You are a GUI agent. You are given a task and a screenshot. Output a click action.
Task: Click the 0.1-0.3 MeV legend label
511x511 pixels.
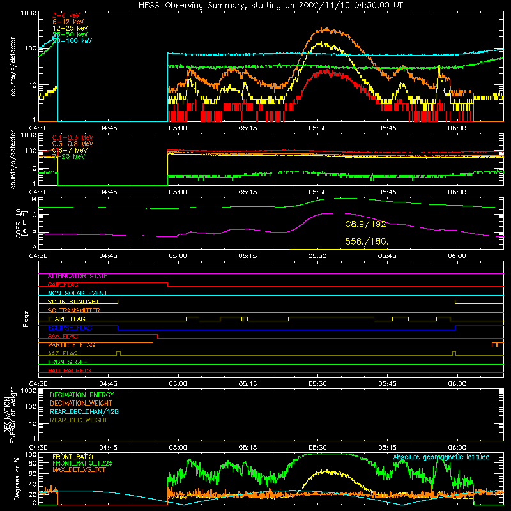click(x=73, y=137)
